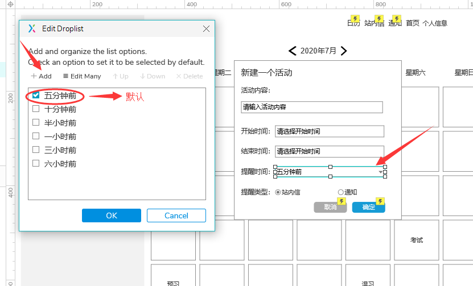Viewport: 473px width, 286px height.
Task: Check the 半小时前 option checkbox
Action: point(36,122)
